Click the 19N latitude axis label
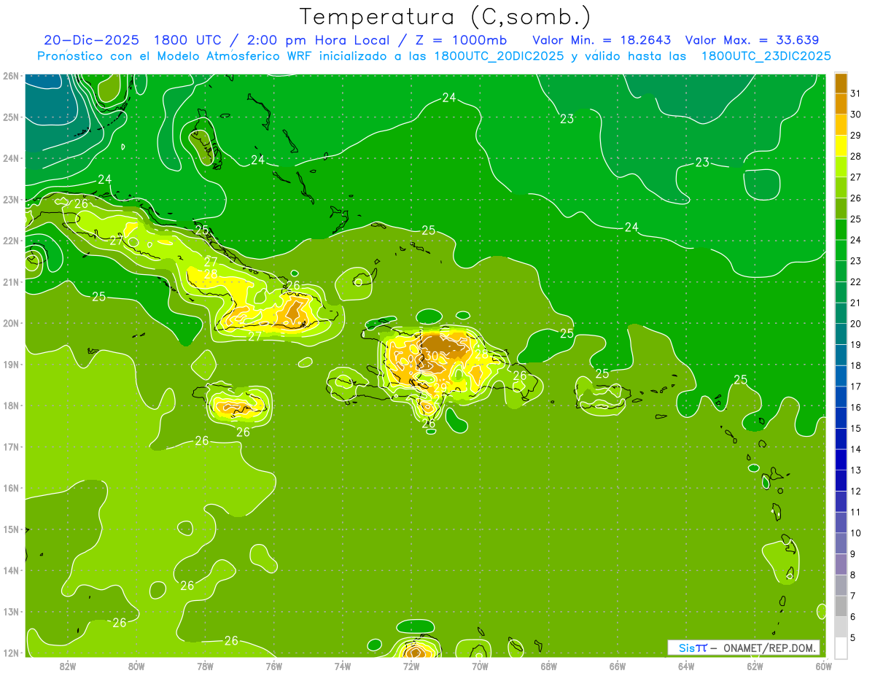875x676 pixels. [x=11, y=364]
